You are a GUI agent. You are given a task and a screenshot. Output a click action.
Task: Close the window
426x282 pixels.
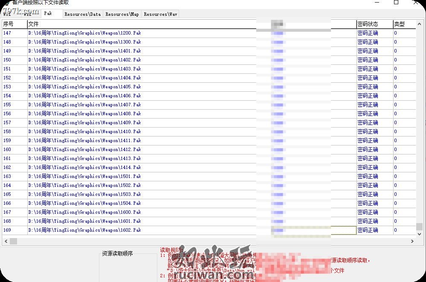click(415, 3)
